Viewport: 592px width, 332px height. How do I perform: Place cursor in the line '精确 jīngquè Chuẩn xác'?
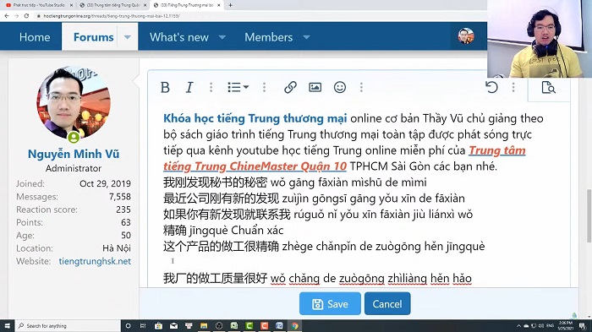click(223, 230)
